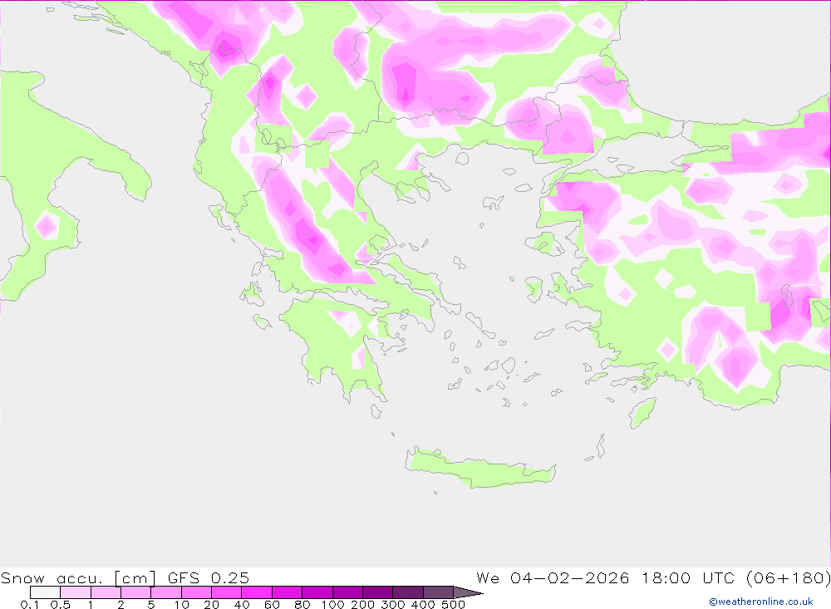Image resolution: width=831 pixels, height=609 pixels.
Task: Select the 300–400 cm legend swatch
Action: point(407,592)
